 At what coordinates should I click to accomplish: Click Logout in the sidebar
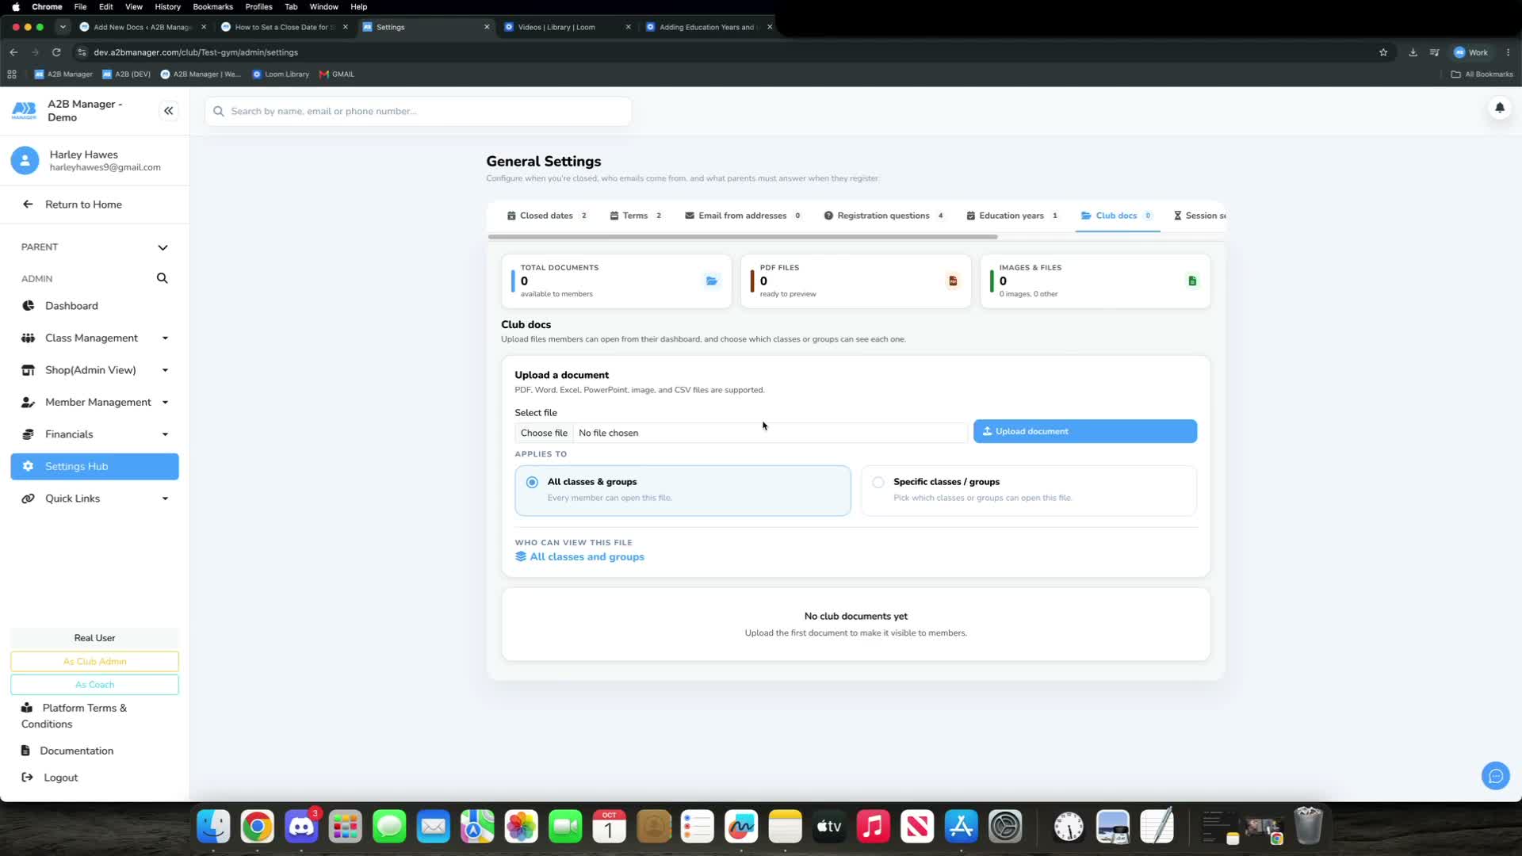(60, 778)
